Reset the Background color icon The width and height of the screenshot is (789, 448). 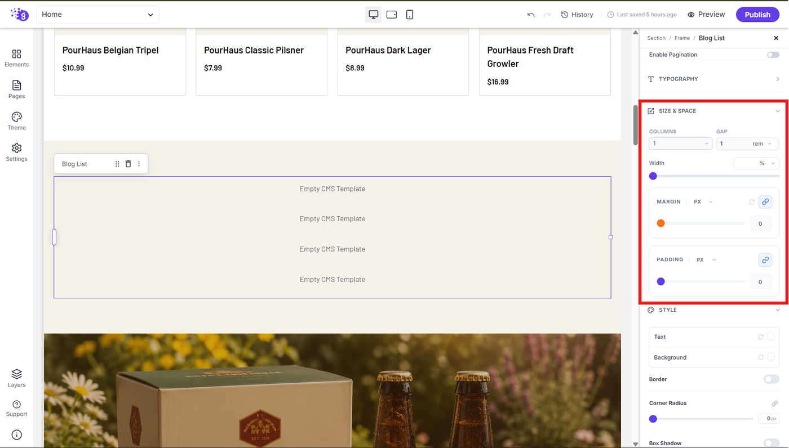pos(761,357)
